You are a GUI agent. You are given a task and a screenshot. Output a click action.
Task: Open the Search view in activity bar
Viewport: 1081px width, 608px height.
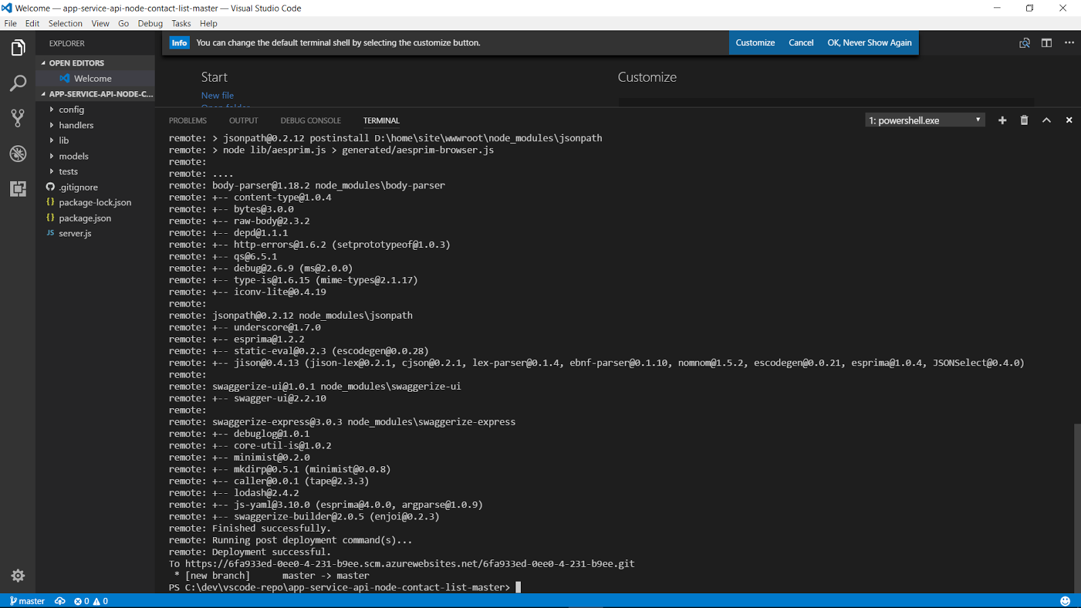tap(18, 83)
